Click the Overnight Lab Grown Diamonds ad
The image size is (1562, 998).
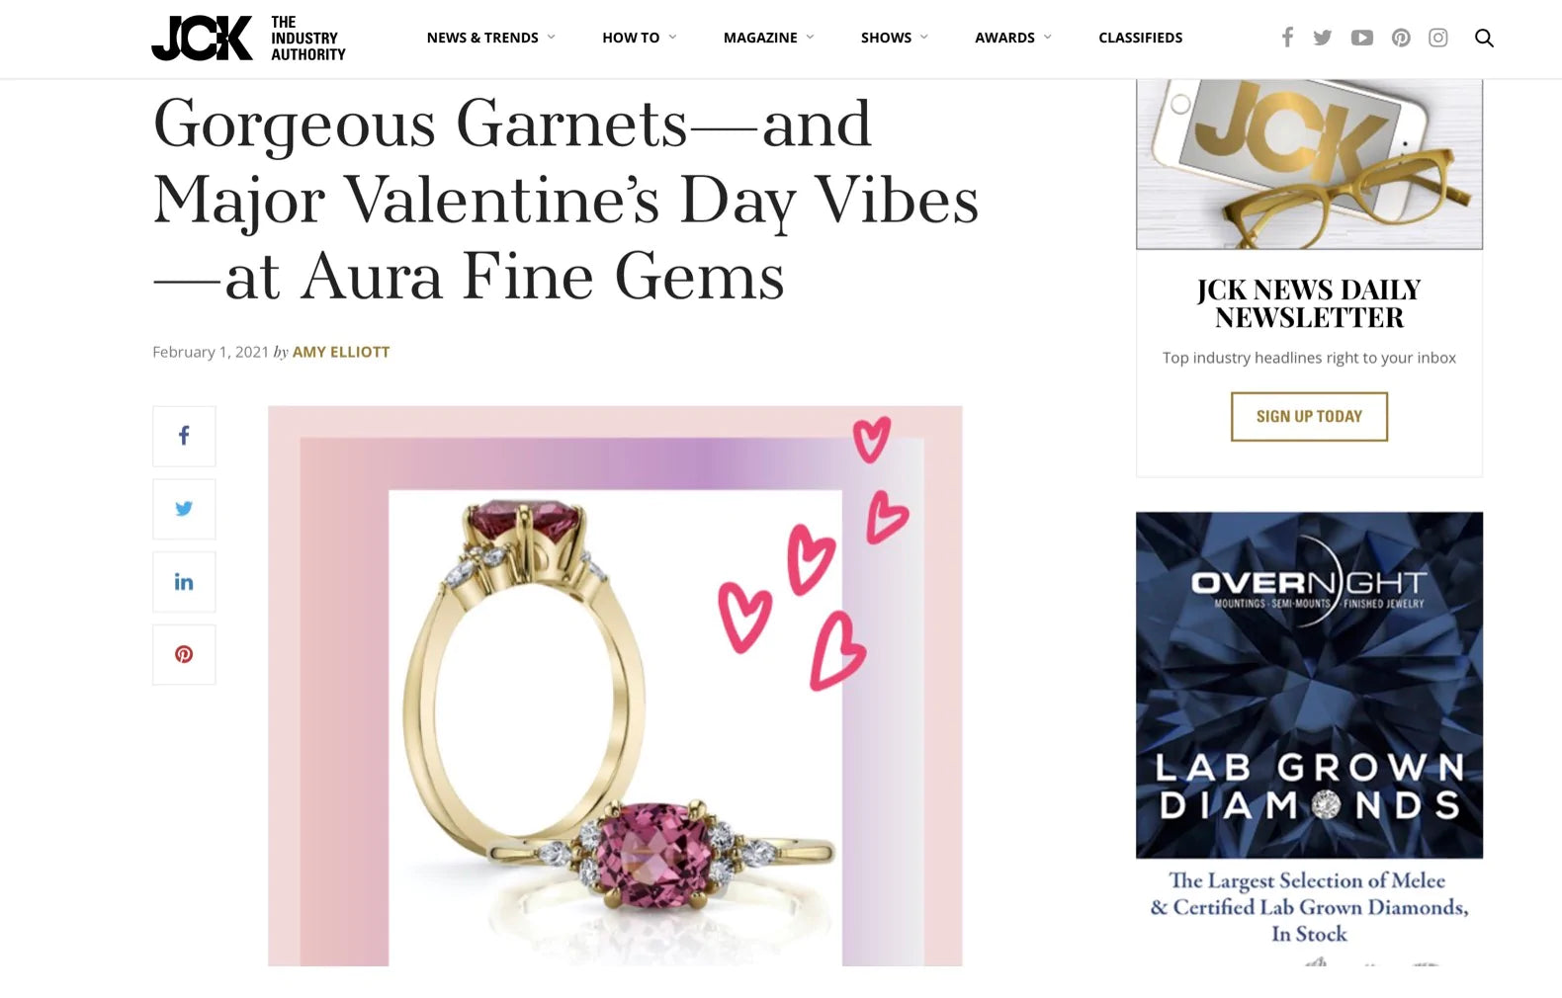1309,731
